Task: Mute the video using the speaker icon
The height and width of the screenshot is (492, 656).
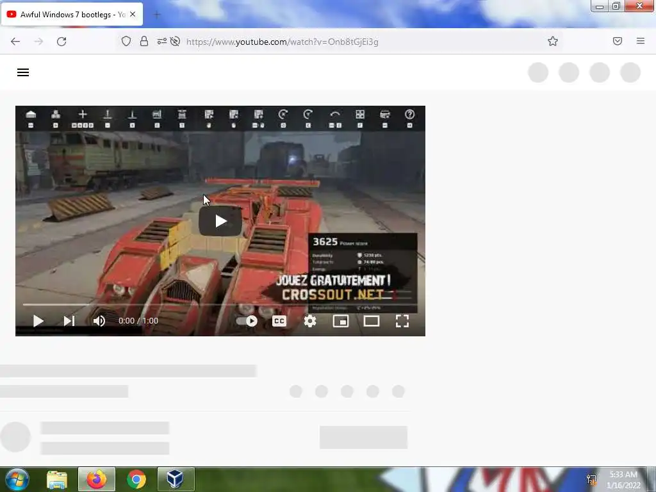Action: pos(99,321)
